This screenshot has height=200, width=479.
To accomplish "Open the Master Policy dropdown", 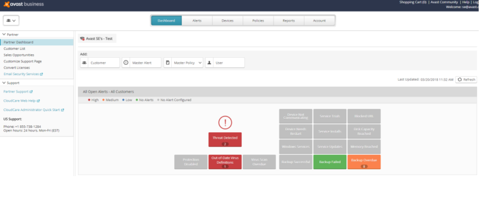I will [x=183, y=63].
